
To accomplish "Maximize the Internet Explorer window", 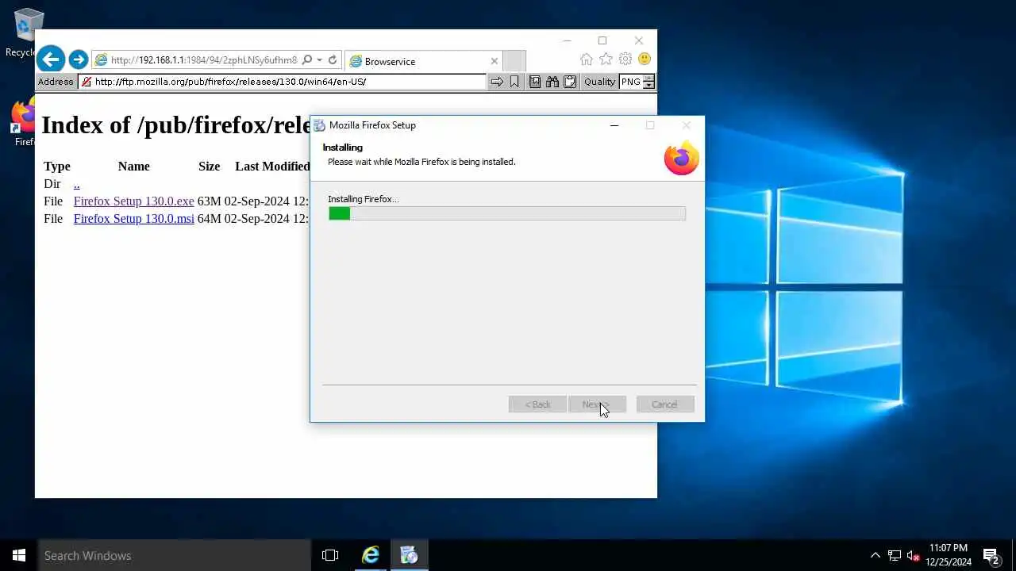I will [x=602, y=40].
